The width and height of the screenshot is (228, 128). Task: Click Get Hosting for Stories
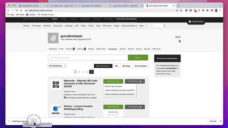coord(135,107)
